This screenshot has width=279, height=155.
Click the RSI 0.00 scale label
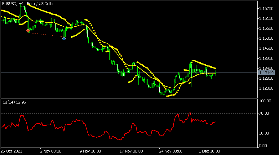click(x=263, y=146)
